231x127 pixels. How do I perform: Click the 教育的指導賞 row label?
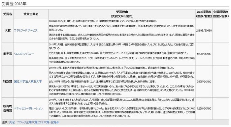tap(8, 108)
